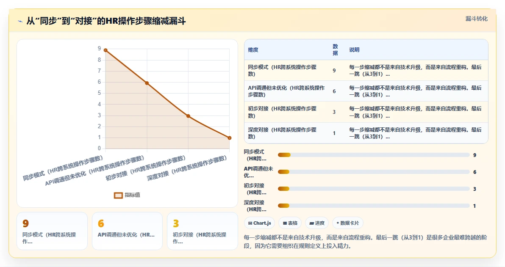Select table cell 同步模式（HR跨系统操作步骤数）

click(286, 70)
